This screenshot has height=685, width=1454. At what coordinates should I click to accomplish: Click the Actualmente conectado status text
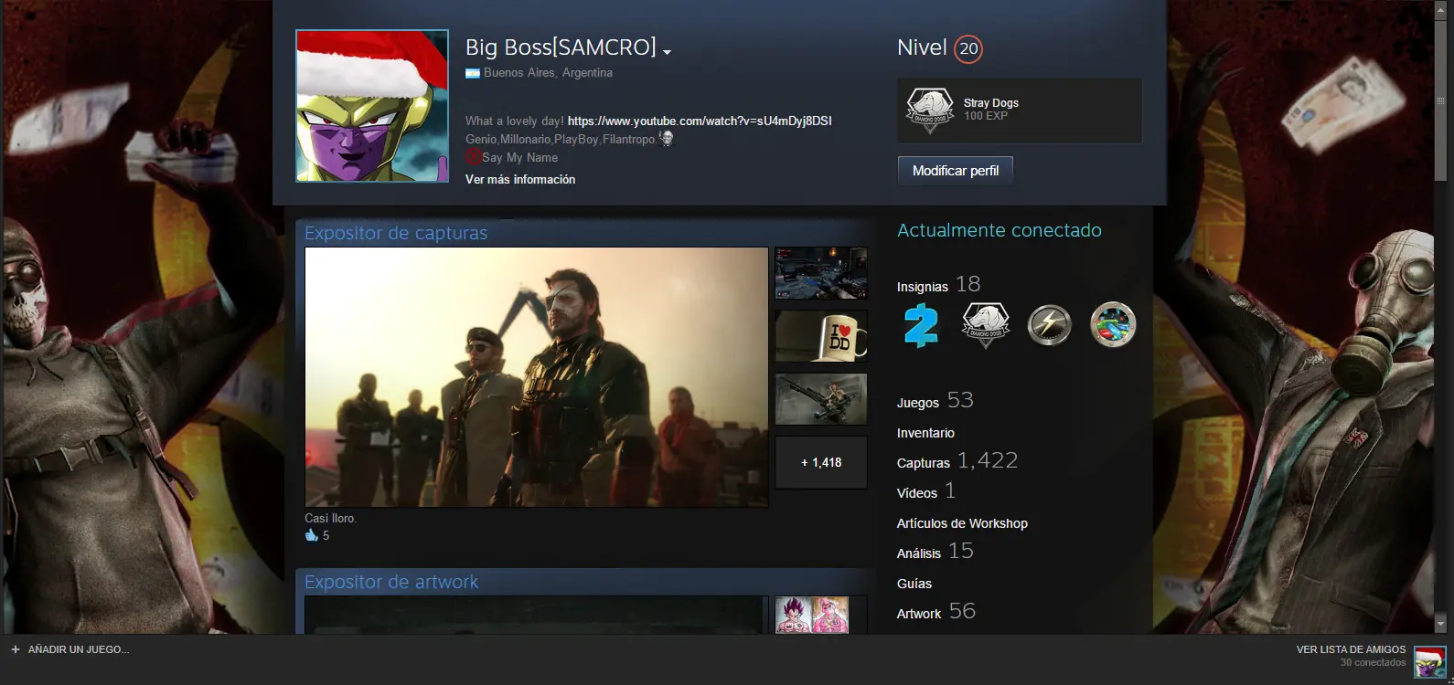tap(1000, 230)
